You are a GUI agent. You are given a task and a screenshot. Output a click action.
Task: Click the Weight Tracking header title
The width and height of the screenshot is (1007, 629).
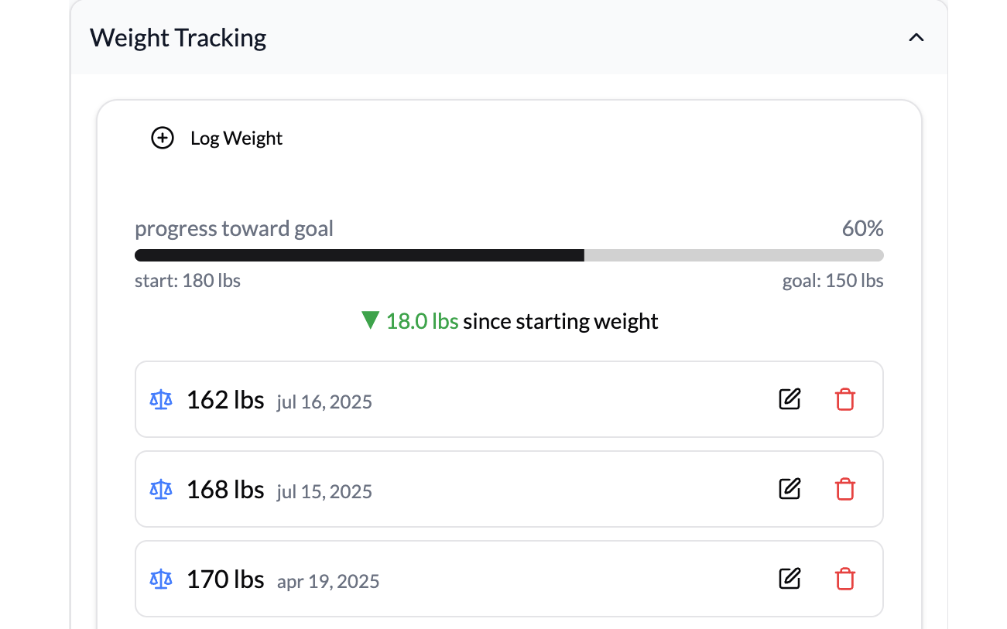178,37
